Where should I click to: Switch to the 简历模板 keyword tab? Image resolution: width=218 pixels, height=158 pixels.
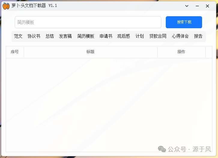86,36
